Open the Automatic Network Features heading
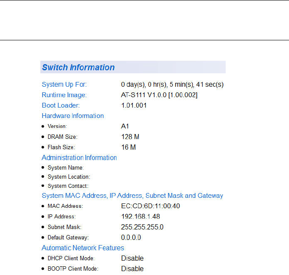The height and width of the screenshot is (275, 289). [83, 248]
